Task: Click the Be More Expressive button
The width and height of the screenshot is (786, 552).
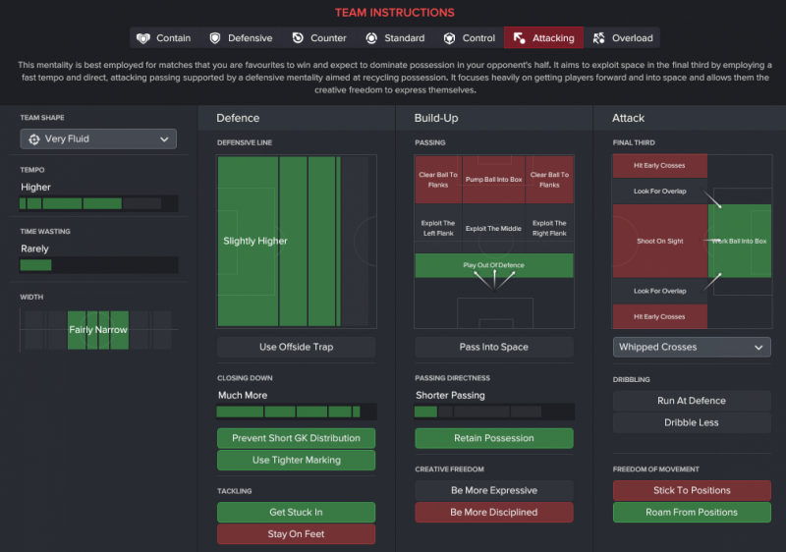Action: (493, 490)
